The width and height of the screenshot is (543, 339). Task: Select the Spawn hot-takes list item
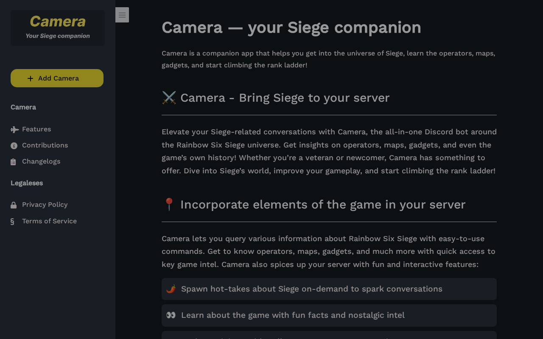pyautogui.click(x=329, y=289)
